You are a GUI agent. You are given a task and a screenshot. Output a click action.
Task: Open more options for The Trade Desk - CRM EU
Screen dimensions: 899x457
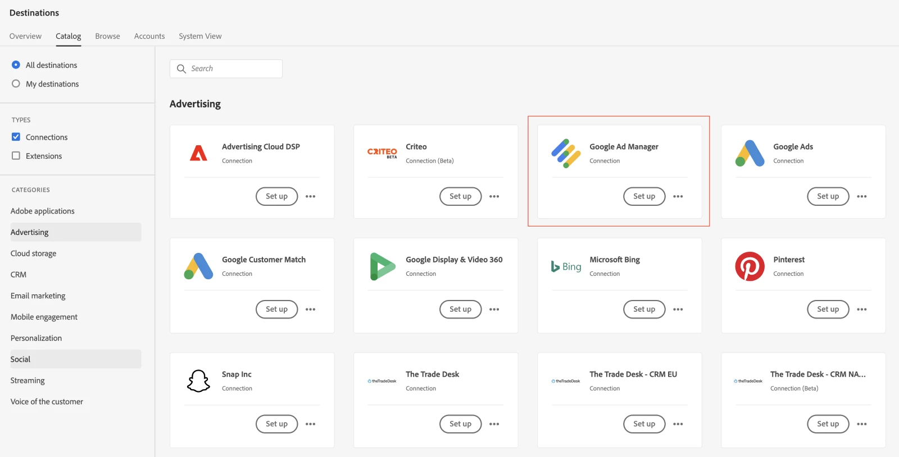click(x=678, y=424)
